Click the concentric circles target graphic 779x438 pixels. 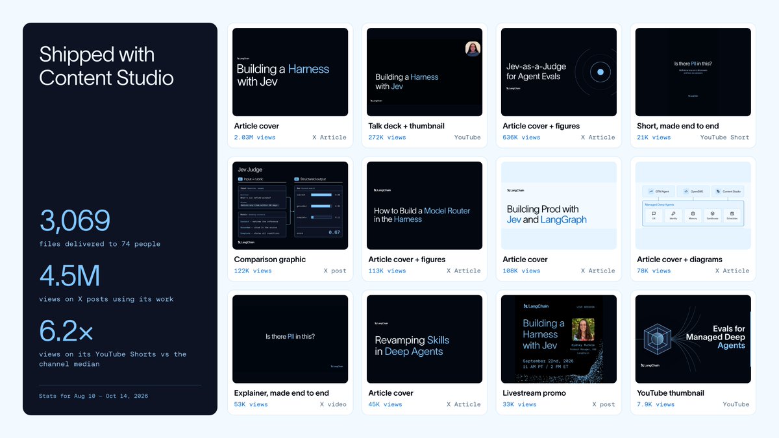pos(600,72)
